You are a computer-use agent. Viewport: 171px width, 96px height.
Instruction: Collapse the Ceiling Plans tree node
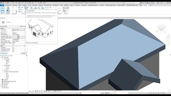pos(3,65)
